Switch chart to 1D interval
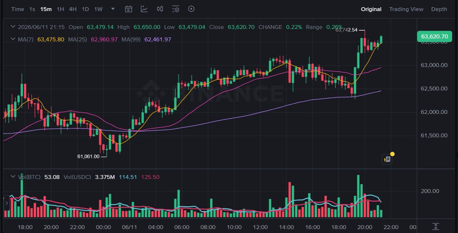458x233 pixels. (x=85, y=9)
